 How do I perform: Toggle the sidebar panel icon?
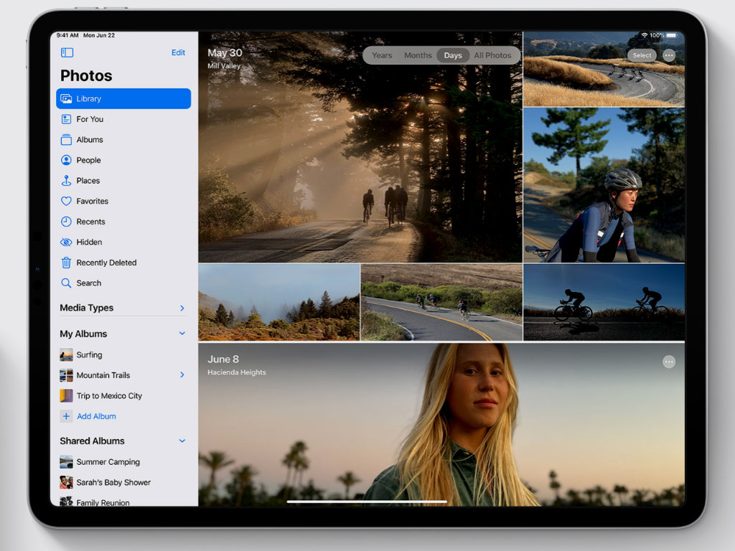[x=67, y=52]
